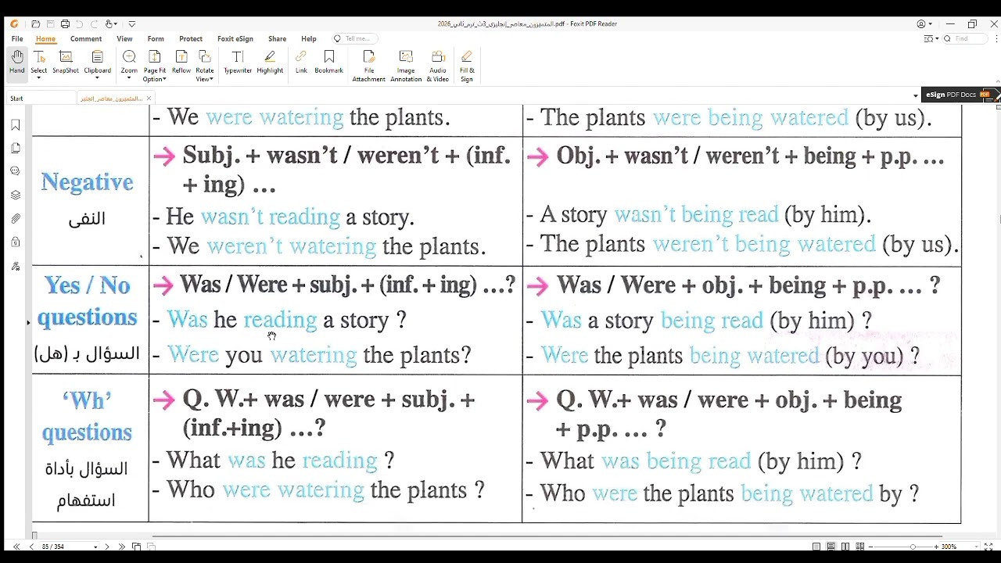Click the eSign PDF Docs banner
Image resolution: width=1001 pixels, height=563 pixels.
(x=960, y=95)
